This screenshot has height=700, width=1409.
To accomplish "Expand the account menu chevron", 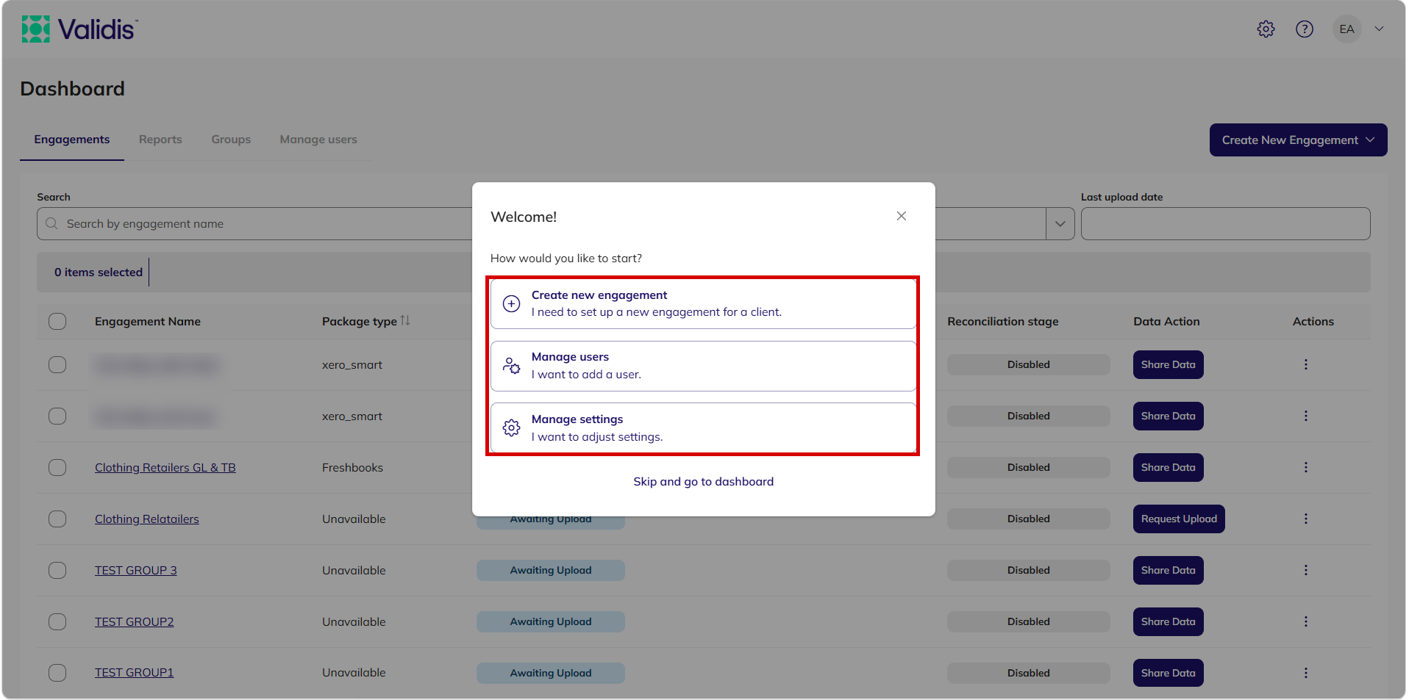I will [x=1380, y=29].
